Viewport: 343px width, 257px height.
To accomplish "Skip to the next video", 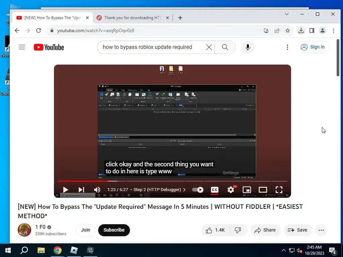I will coord(81,189).
